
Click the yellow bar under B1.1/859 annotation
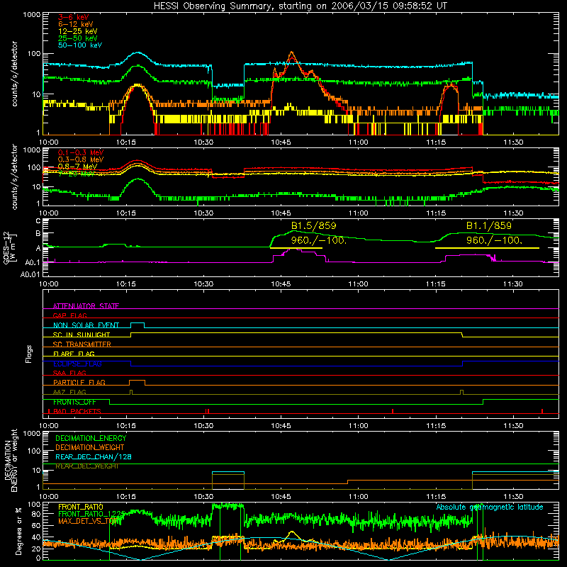(x=487, y=247)
